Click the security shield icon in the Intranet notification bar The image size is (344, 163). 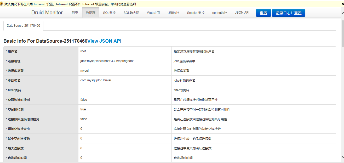click(2, 4)
